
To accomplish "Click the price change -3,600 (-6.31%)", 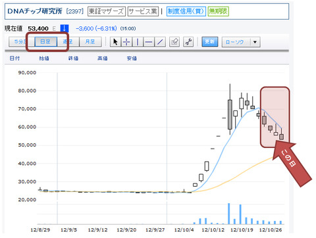I will point(96,28).
